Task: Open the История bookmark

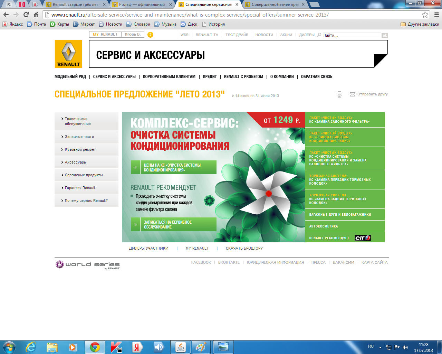Action: (x=213, y=24)
